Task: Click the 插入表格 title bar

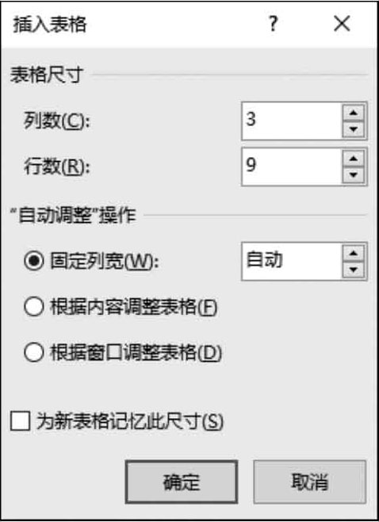Action: point(133,25)
